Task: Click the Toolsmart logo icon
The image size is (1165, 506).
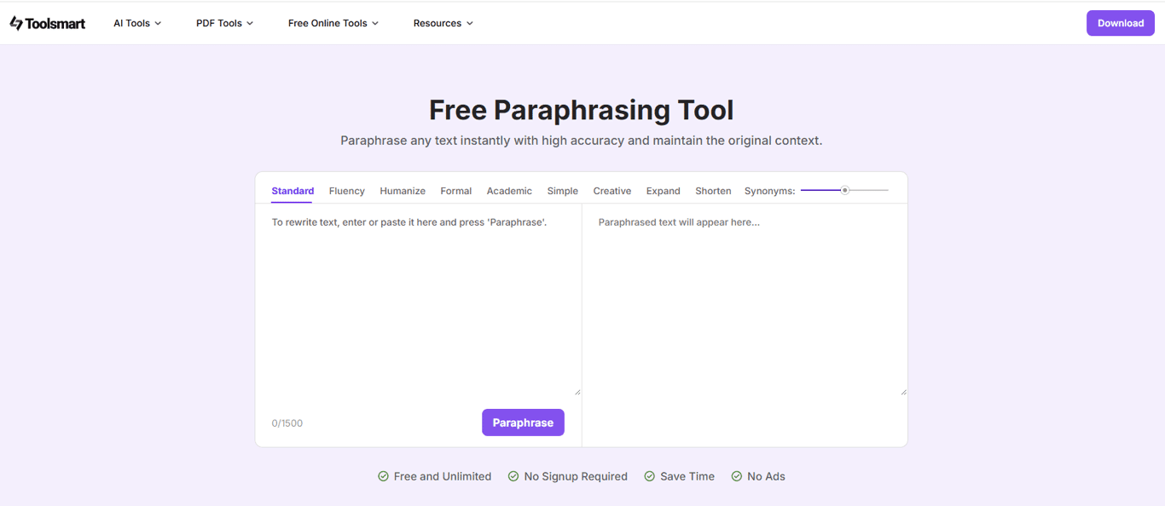Action: point(18,23)
